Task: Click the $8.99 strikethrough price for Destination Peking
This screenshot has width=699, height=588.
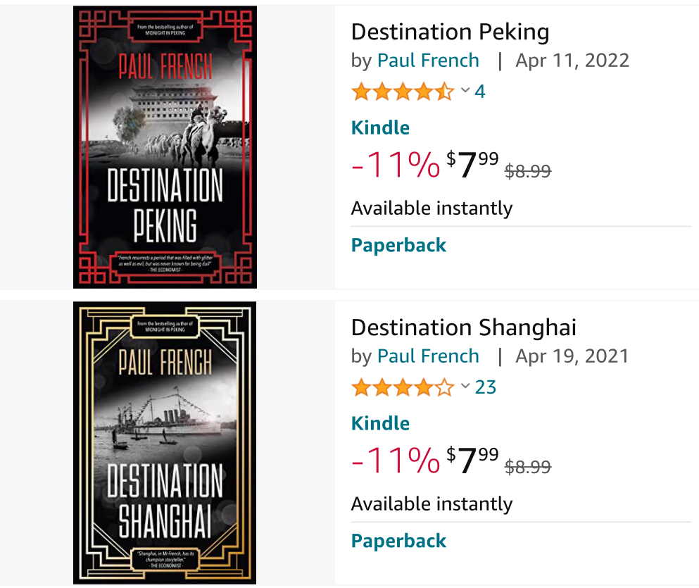Action: tap(528, 170)
